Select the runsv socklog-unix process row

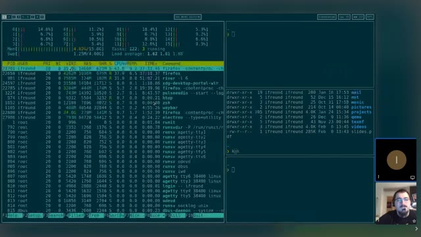click(112, 205)
